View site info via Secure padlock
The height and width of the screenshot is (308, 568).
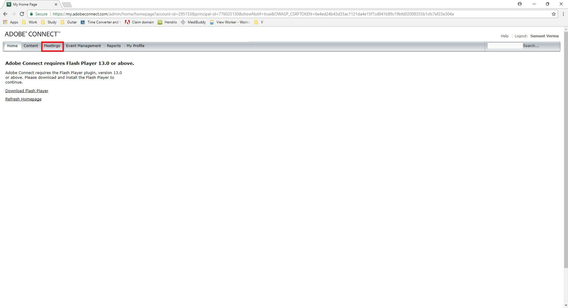coord(39,14)
